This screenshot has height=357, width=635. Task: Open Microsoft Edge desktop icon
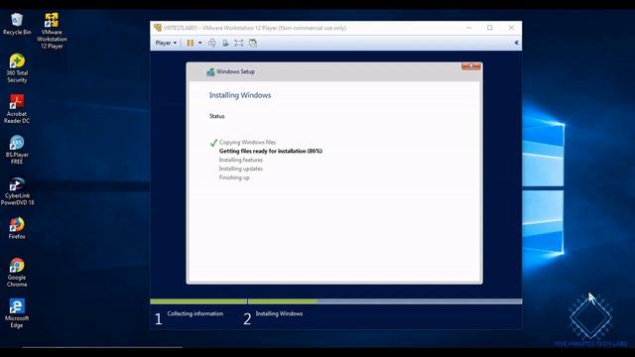click(17, 313)
